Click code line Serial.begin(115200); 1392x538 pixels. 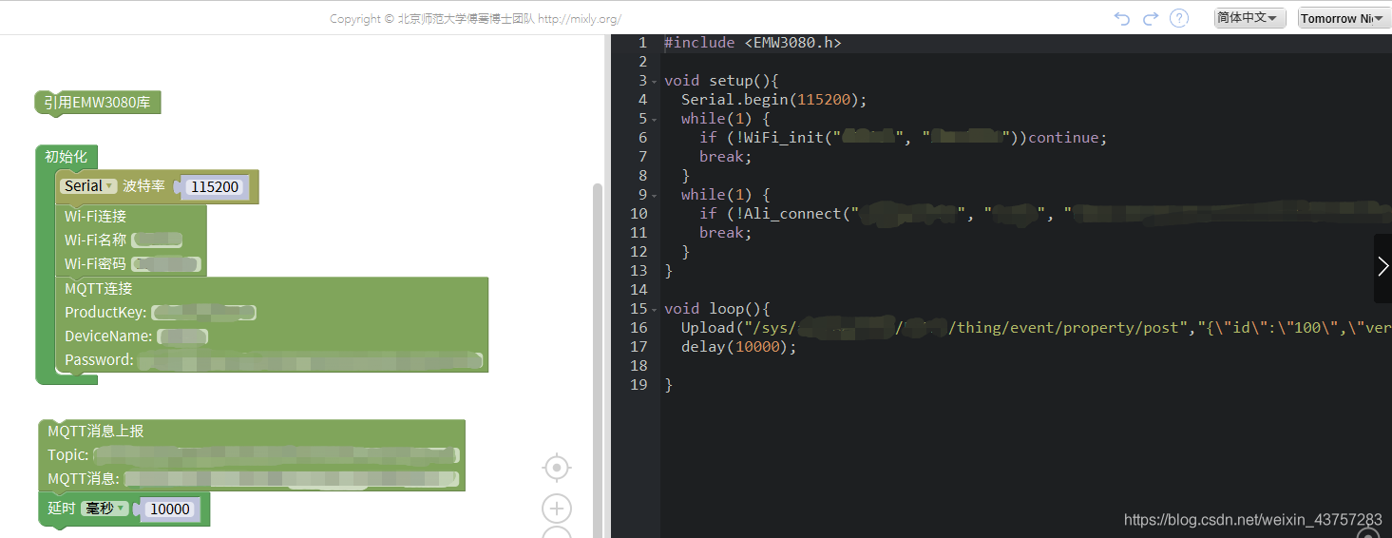click(774, 100)
